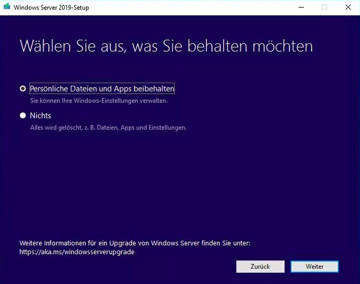360x284 pixels.
Task: Open the aka.ms/windowsserverupgrade link
Action: pyautogui.click(x=77, y=252)
